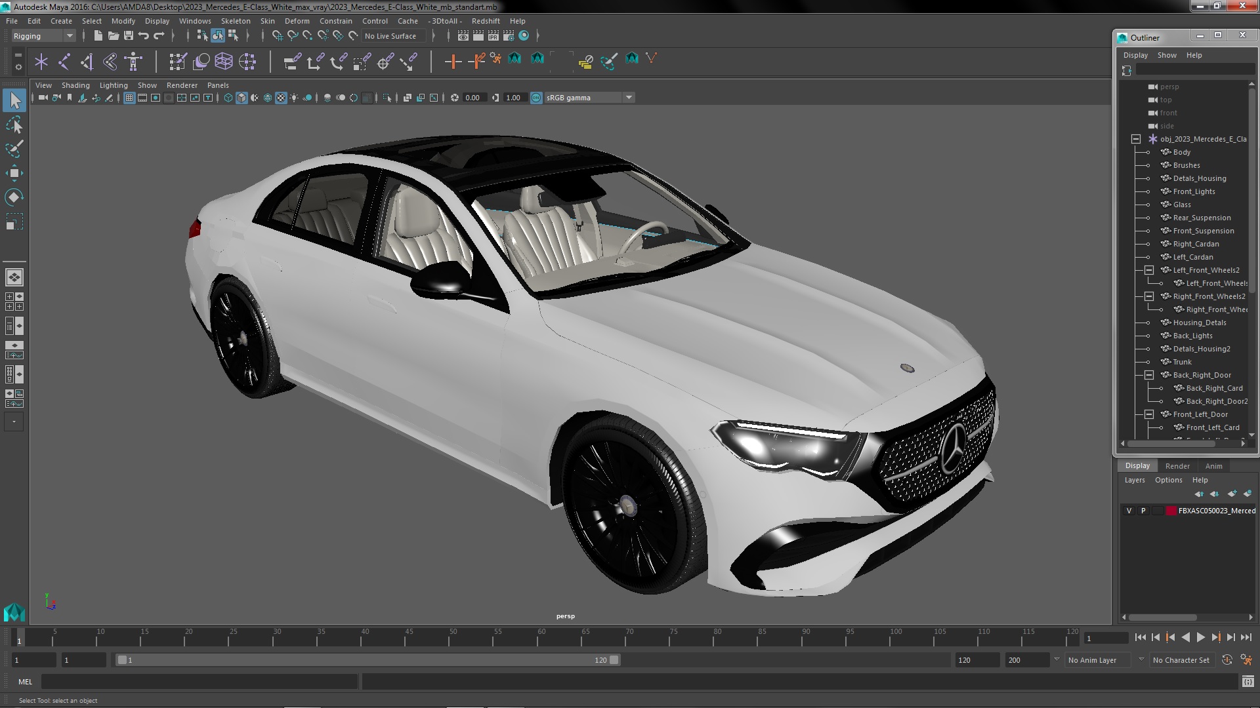Open Render View clapperboard icon
1260x708 pixels.
click(x=463, y=35)
